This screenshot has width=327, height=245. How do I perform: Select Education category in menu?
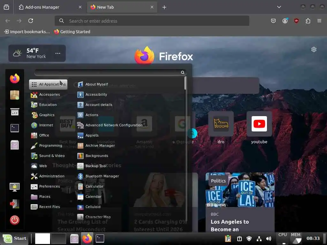(x=48, y=105)
